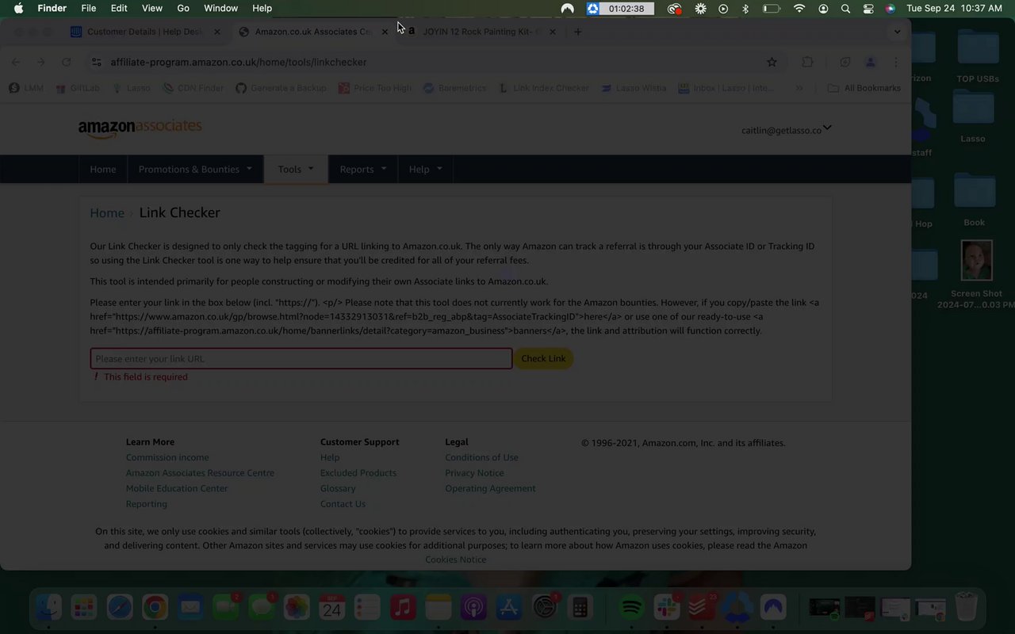The width and height of the screenshot is (1015, 634).
Task: Open the Mail app in Dock
Action: coord(190,608)
